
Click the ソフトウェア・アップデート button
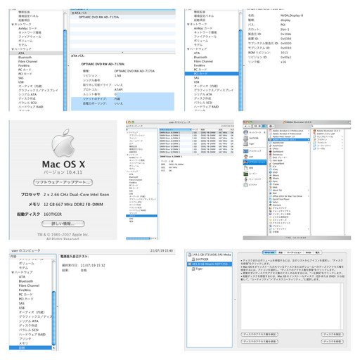63,182
